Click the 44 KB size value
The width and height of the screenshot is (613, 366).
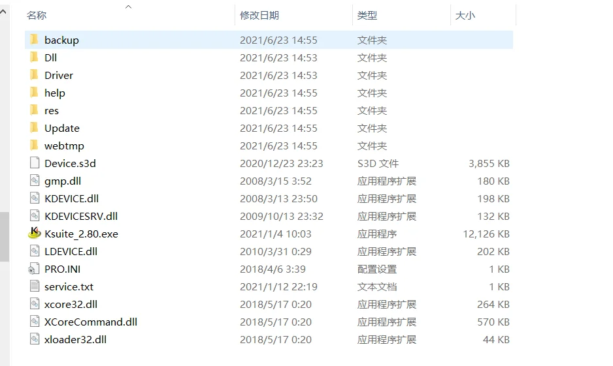[x=496, y=339]
